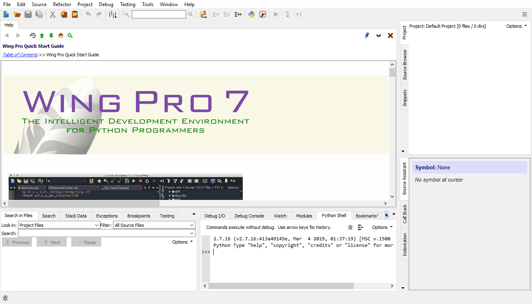Open the bottom-right tab list dropdown arrow

[394, 215]
